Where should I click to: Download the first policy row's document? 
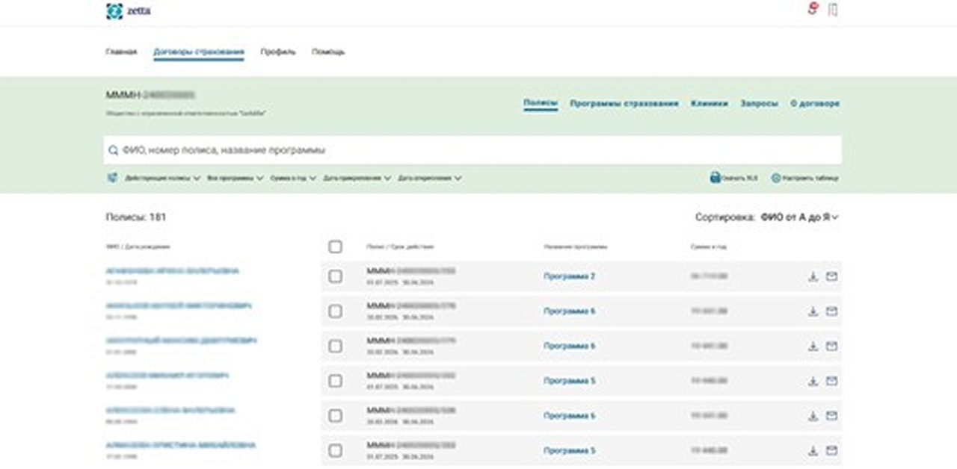pyautogui.click(x=813, y=277)
